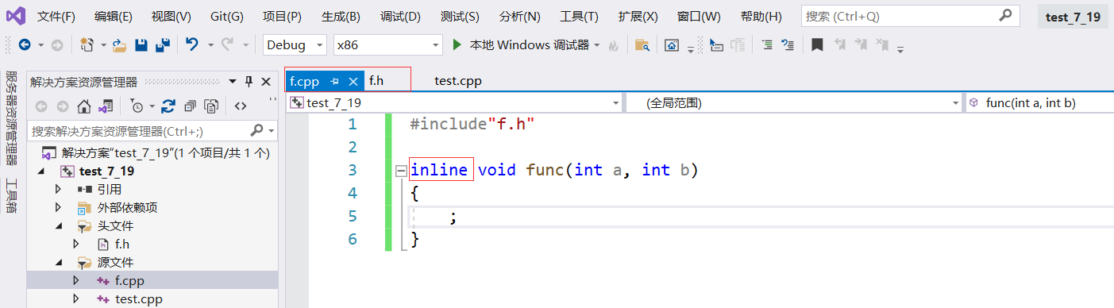Click the 本地 Windows 调试器 run button

pos(526,45)
